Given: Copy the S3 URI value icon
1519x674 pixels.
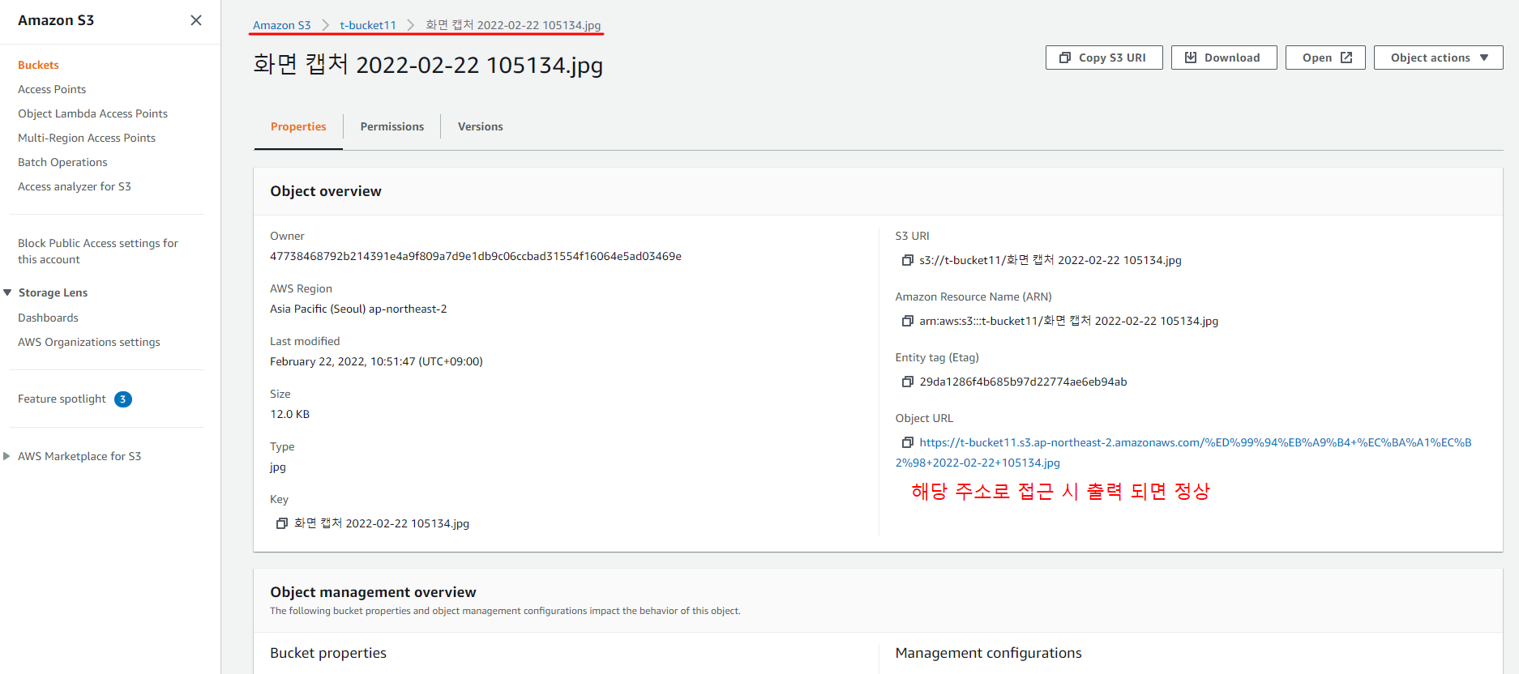Looking at the screenshot, I should coord(908,260).
